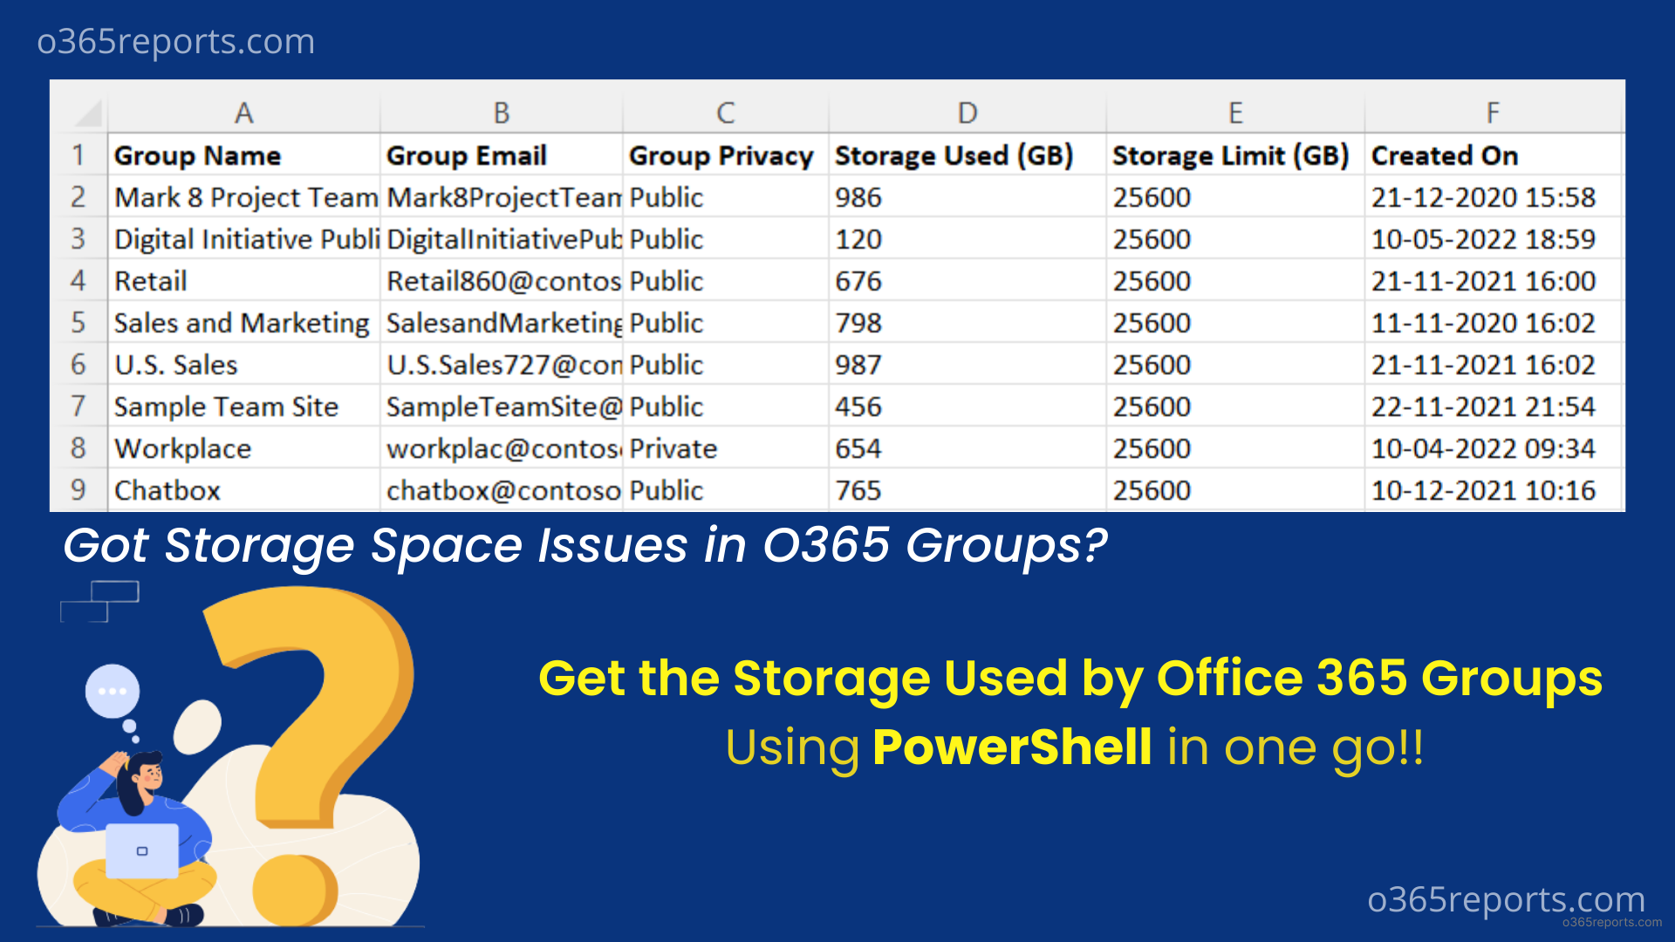Image resolution: width=1675 pixels, height=942 pixels.
Task: Click the 21-12-2020 15:58 Created On cell
Action: point(1485,197)
